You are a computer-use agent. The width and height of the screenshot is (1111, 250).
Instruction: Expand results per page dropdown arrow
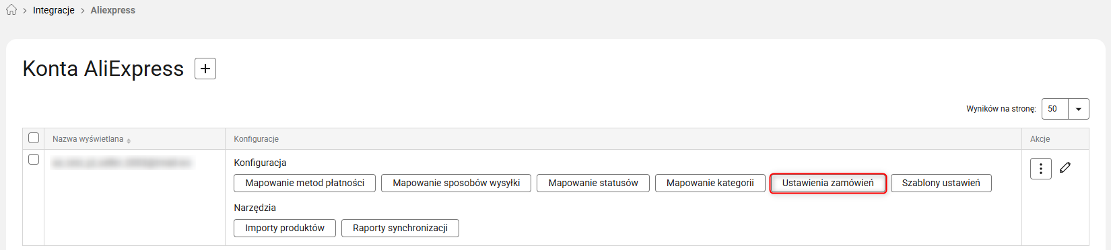1079,109
